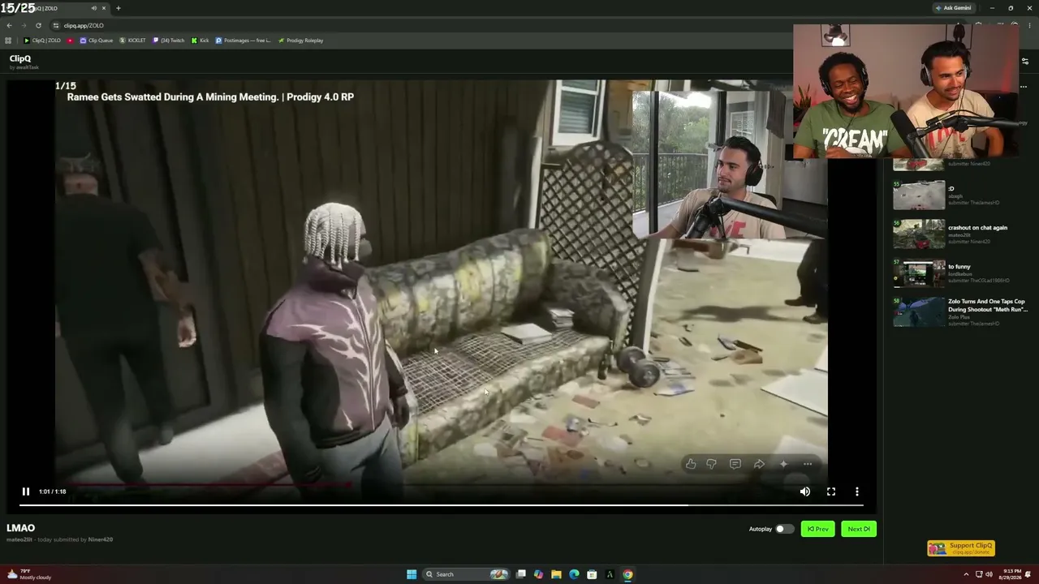
Task: Share the clip via arrow icon
Action: click(759, 464)
